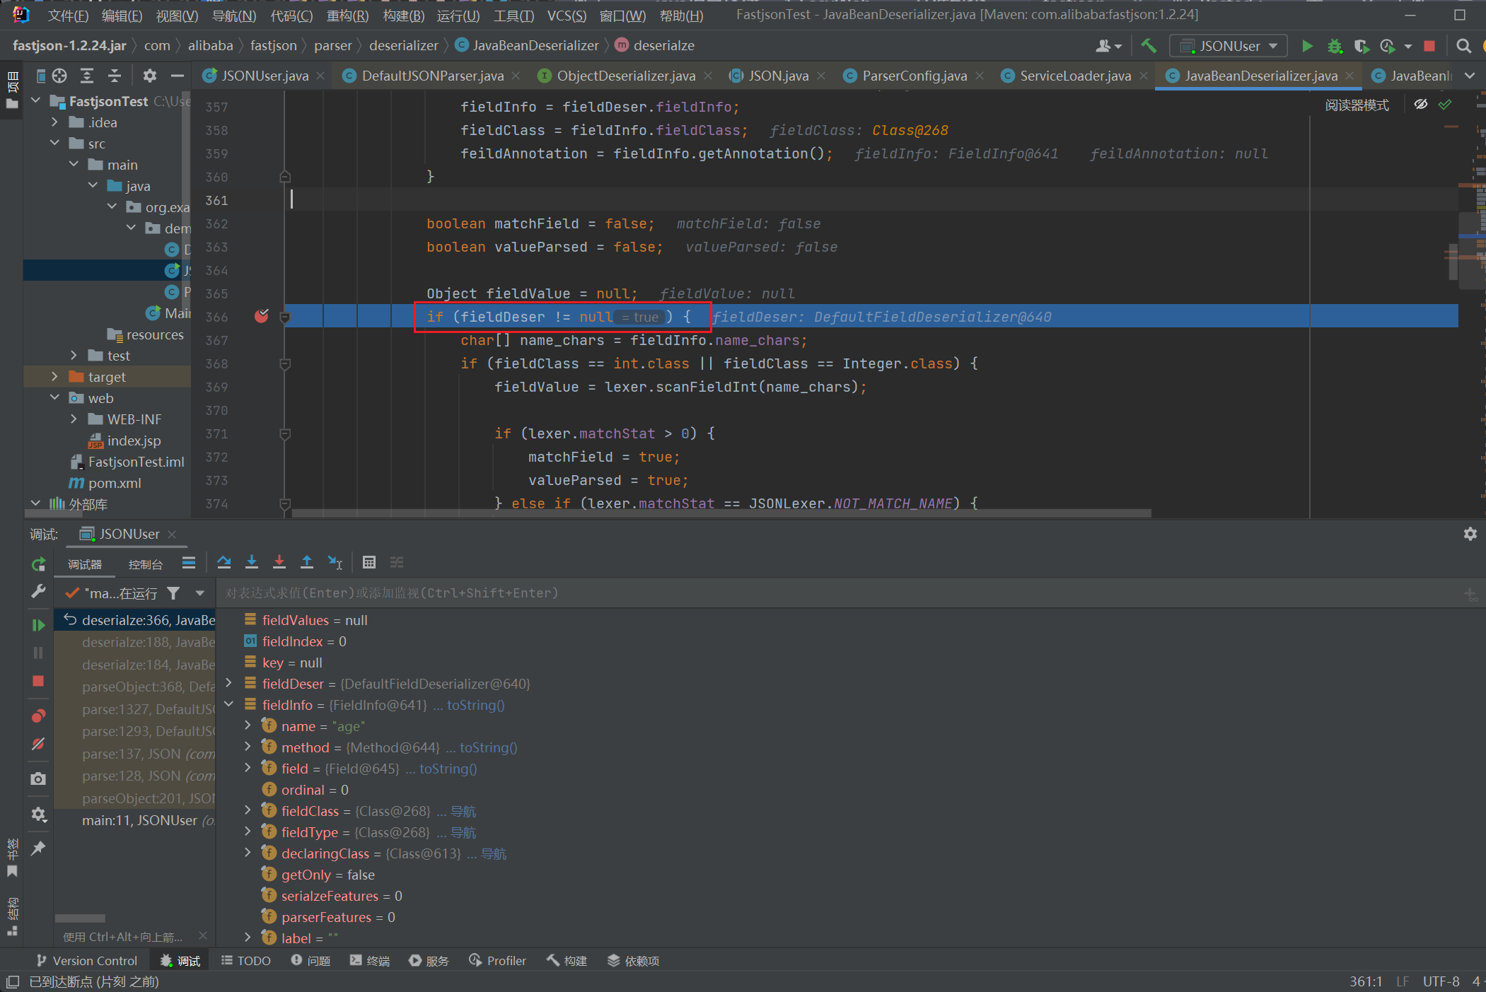Open the Evaluate Expression calculator icon
This screenshot has height=992, width=1486.
(368, 562)
